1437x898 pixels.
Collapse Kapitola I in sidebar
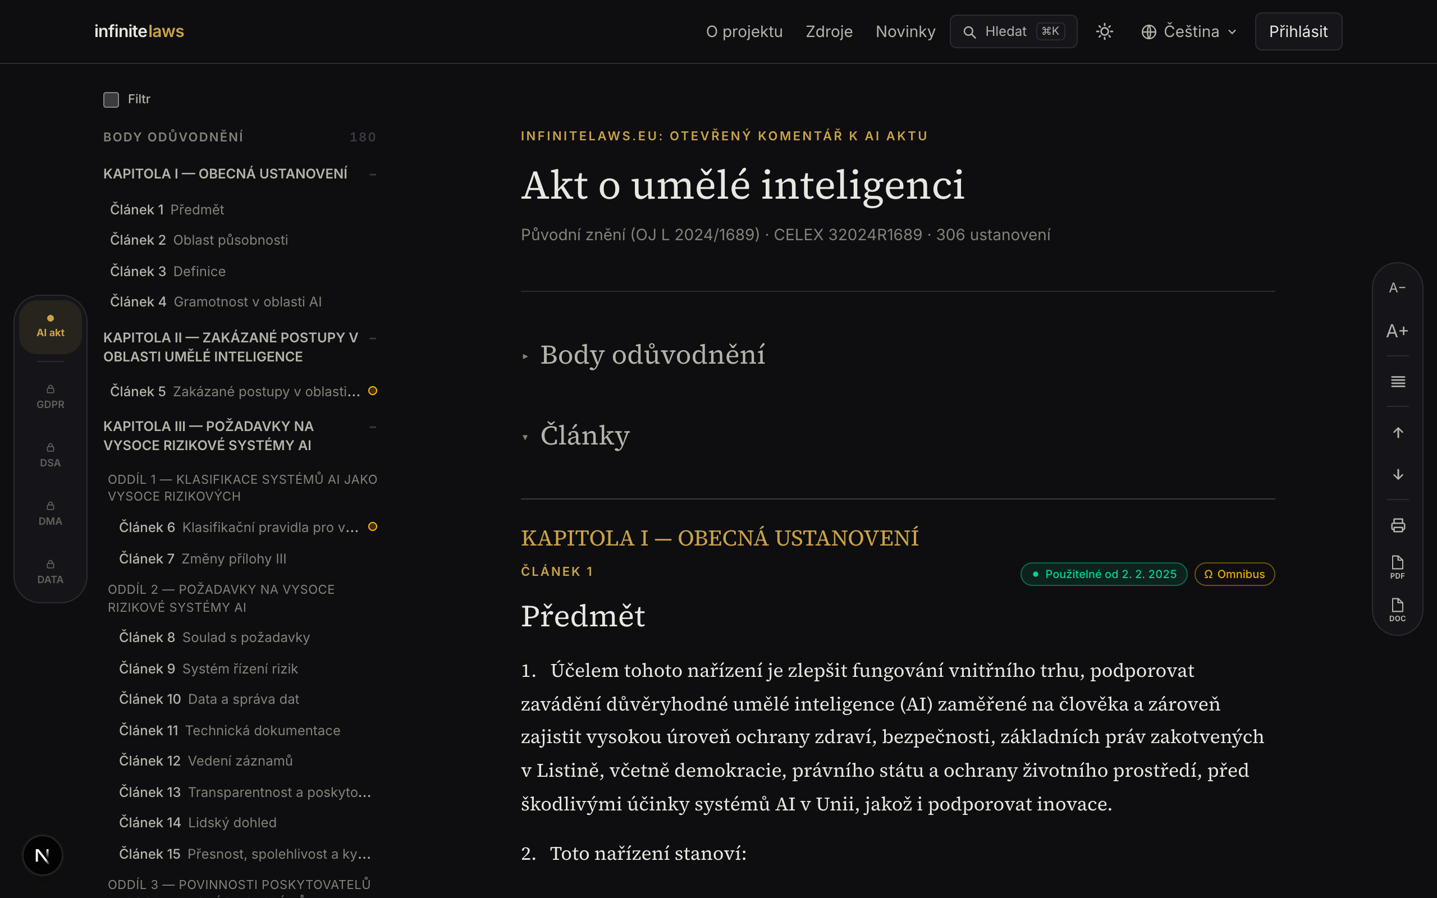[x=373, y=174]
